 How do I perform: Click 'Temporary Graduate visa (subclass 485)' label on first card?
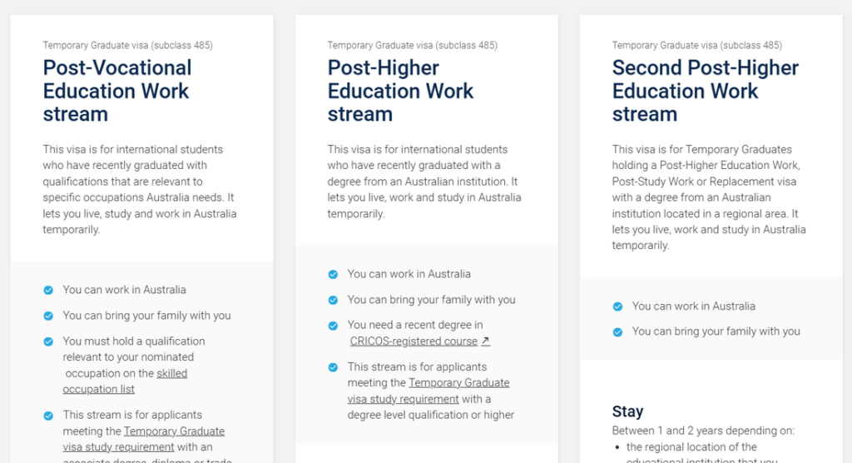click(127, 45)
